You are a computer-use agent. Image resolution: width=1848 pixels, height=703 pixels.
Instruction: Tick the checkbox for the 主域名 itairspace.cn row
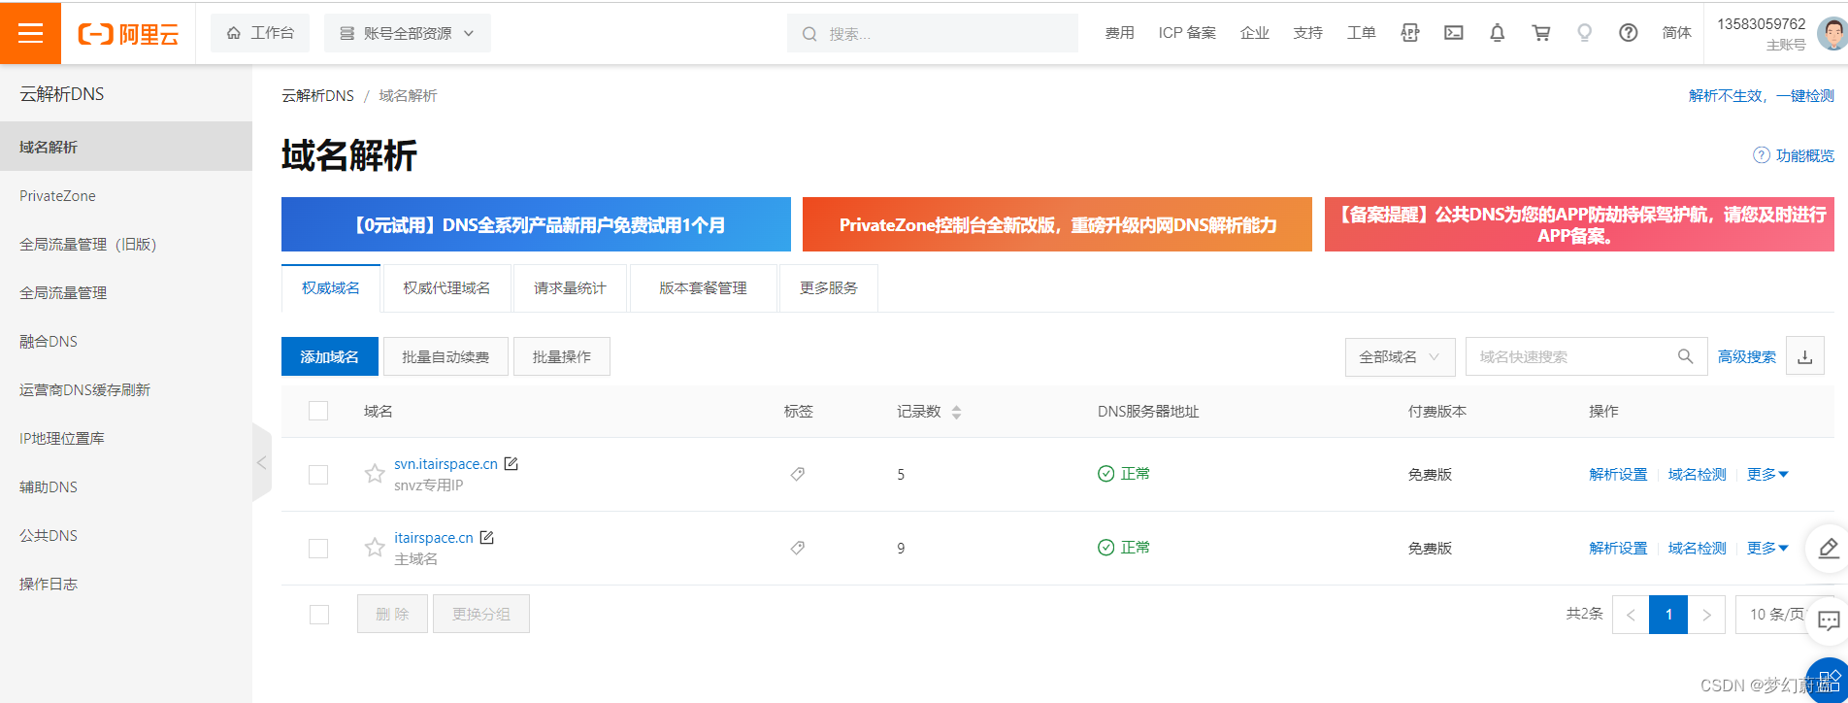tap(318, 549)
